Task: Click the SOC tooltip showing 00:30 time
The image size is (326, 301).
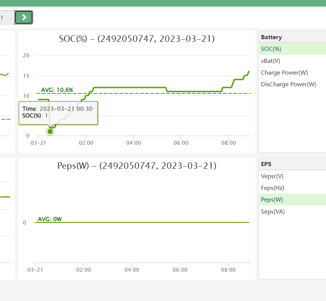Action: click(x=58, y=113)
